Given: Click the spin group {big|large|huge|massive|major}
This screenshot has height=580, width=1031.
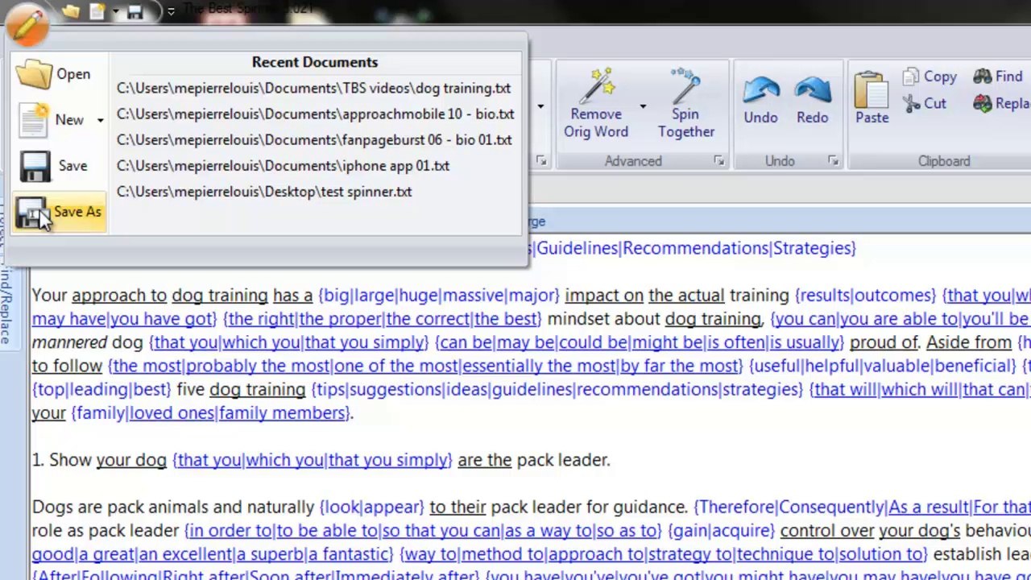Looking at the screenshot, I should (439, 296).
